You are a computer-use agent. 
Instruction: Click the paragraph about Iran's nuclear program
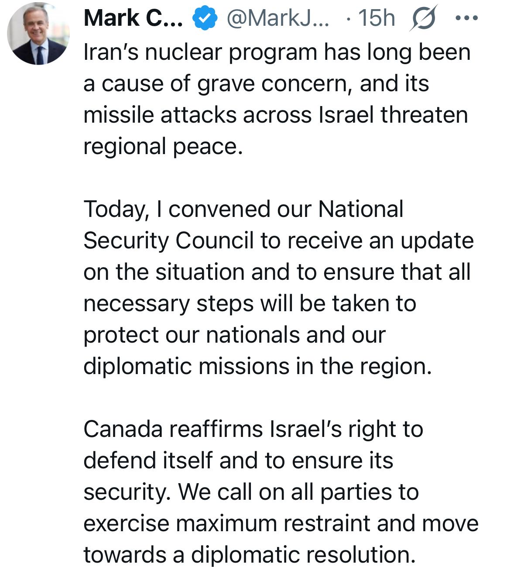(277, 99)
